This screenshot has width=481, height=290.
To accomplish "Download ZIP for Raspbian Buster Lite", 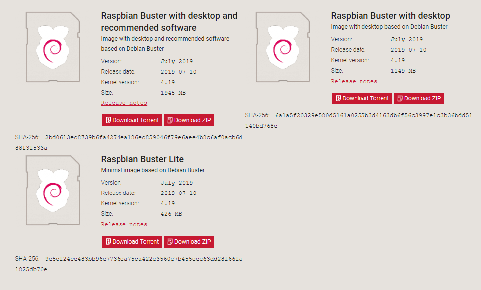I will 189,242.
